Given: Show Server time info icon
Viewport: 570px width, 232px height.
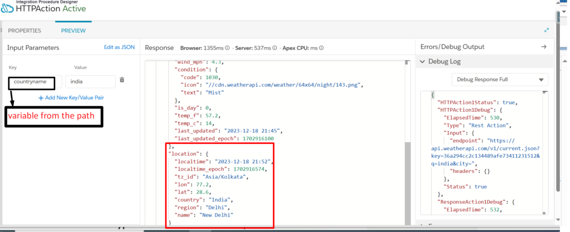Looking at the screenshot, I should coord(275,48).
